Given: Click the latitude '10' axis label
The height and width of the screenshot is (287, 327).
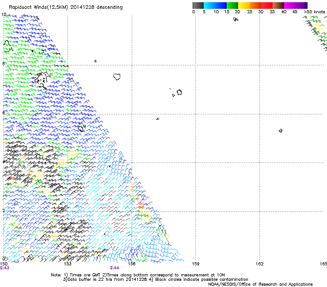Looking at the screenshot, I should (x=4, y=15).
